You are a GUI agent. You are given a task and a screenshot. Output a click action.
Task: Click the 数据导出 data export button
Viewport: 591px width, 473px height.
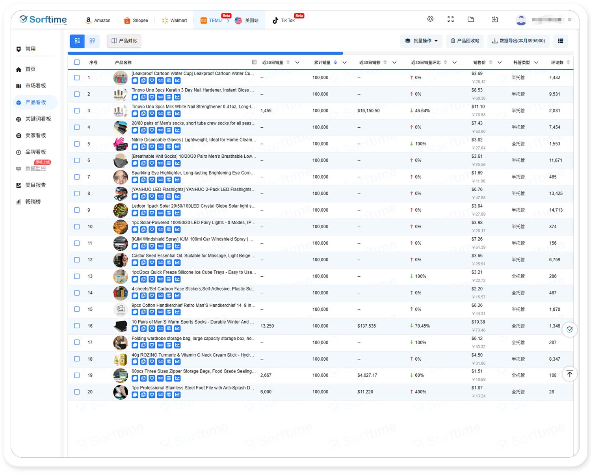point(519,41)
